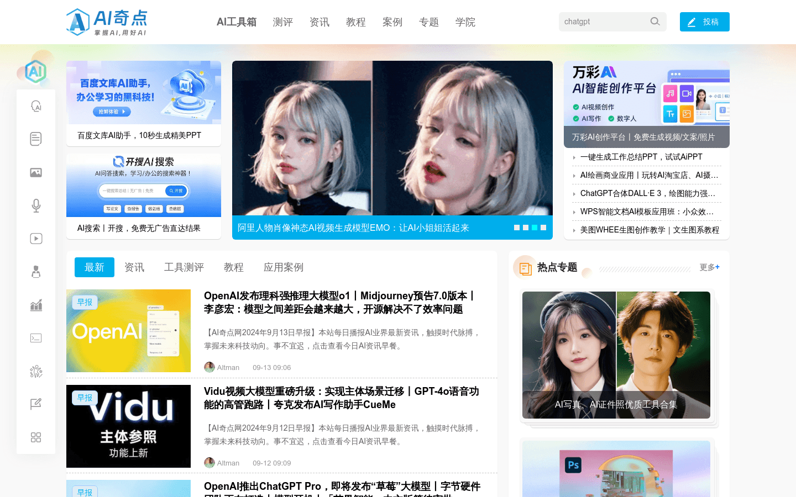Open the chart analytics sidebar icon

pyautogui.click(x=36, y=305)
